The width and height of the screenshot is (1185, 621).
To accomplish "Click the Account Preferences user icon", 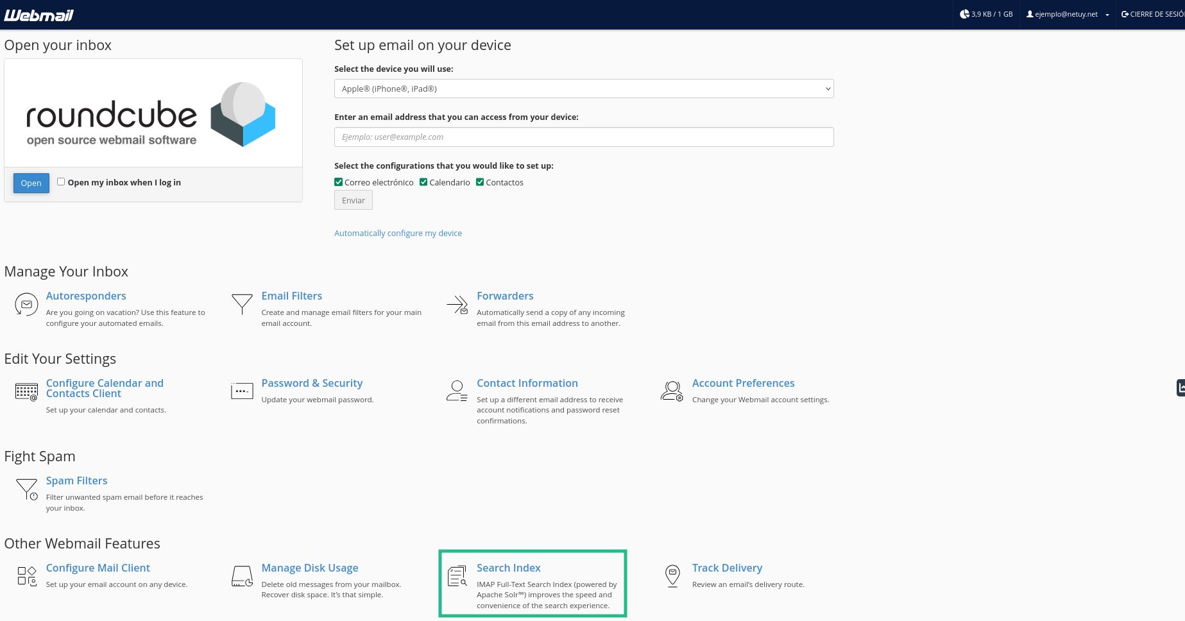I will point(672,391).
